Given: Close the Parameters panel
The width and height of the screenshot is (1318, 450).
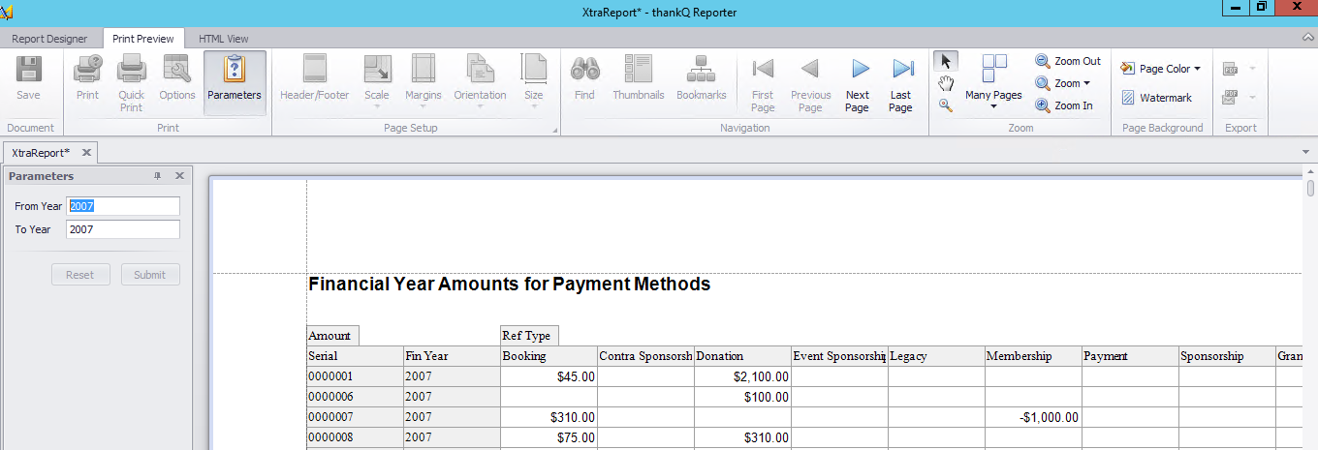Looking at the screenshot, I should pos(179,176).
